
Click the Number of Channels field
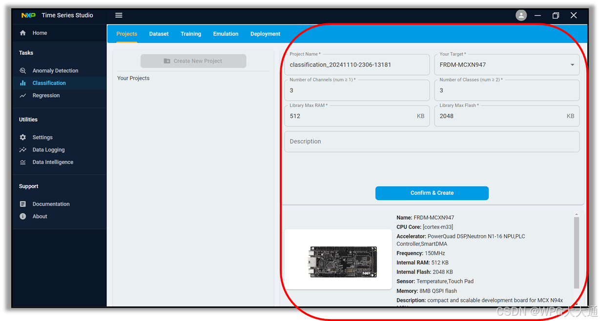click(357, 91)
